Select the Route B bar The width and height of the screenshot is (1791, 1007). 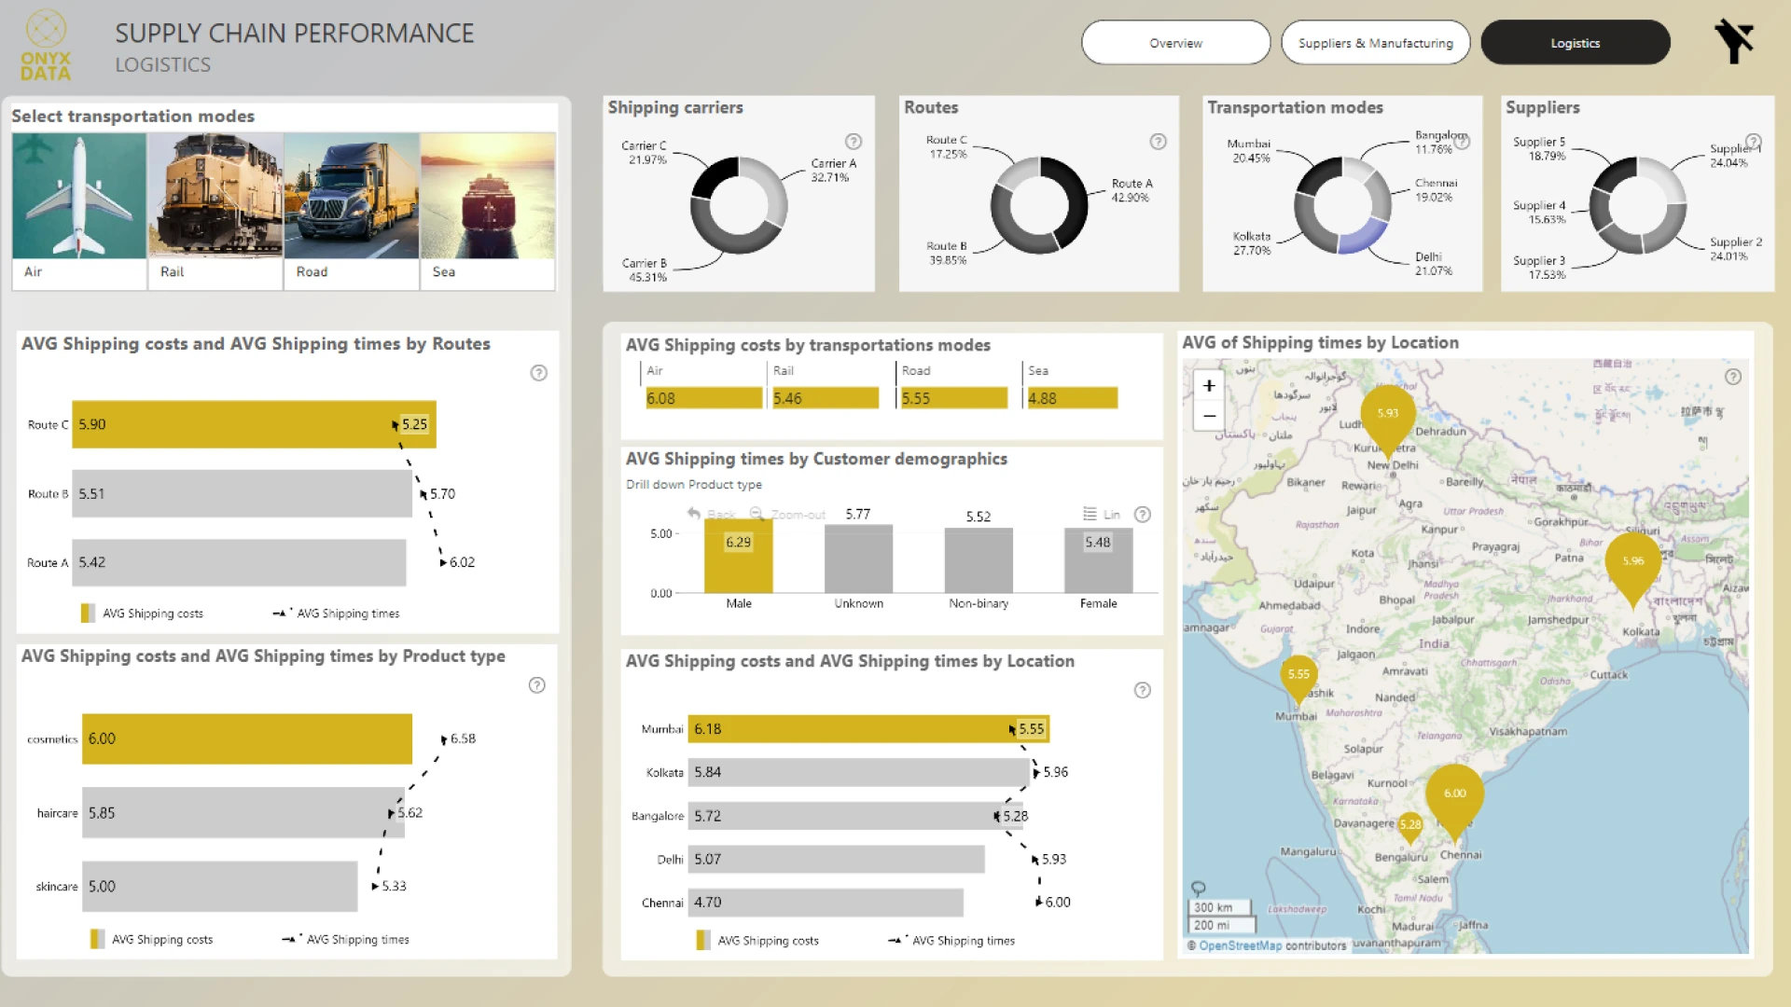(242, 493)
